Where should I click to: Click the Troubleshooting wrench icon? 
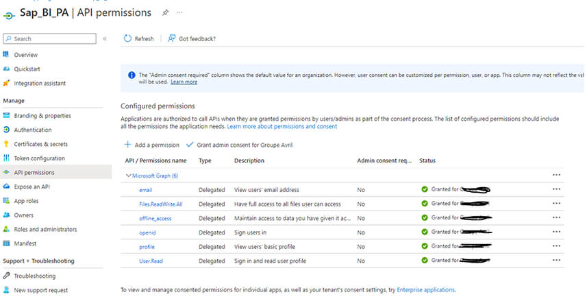(6, 276)
